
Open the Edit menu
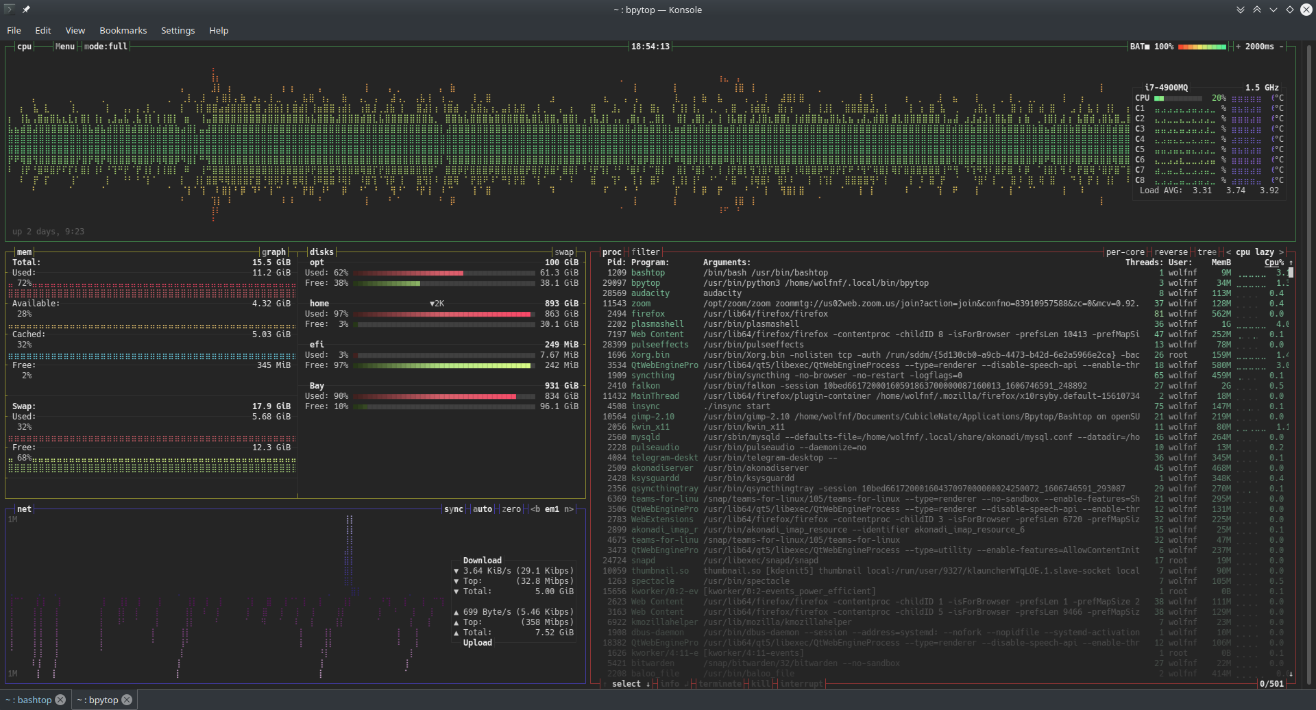coord(43,30)
